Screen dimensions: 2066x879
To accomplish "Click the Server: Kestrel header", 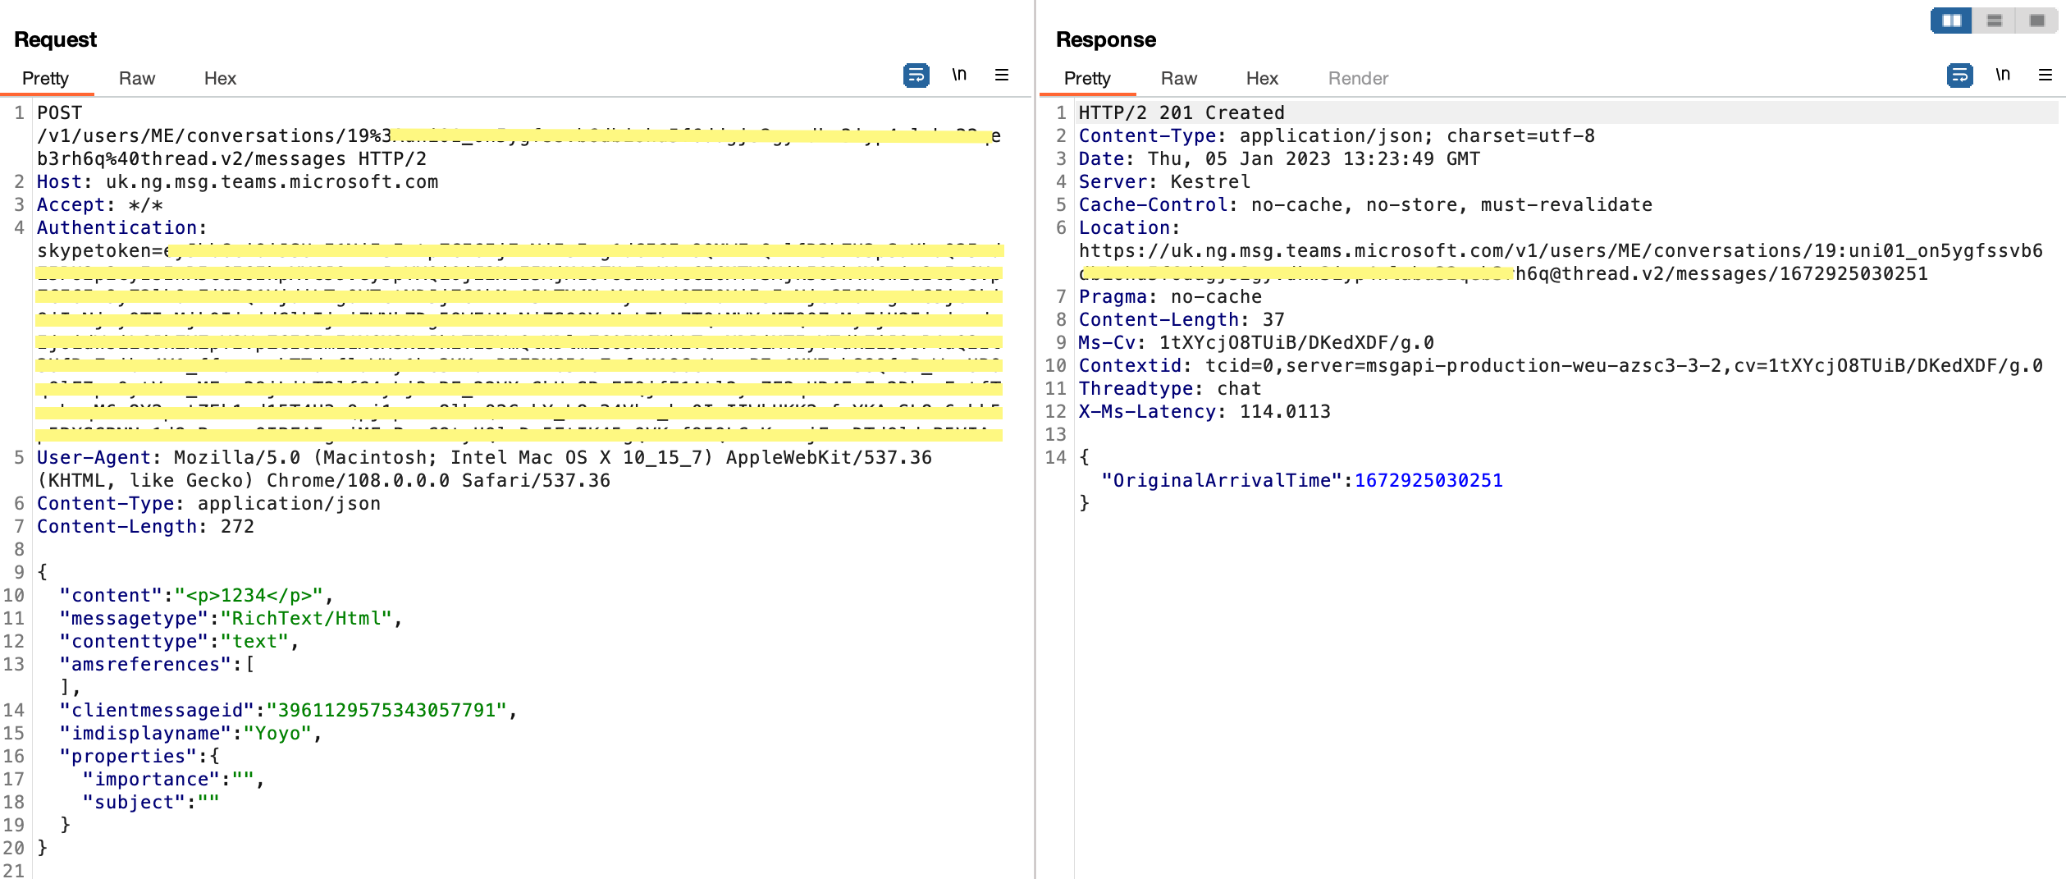I will 1164,182.
